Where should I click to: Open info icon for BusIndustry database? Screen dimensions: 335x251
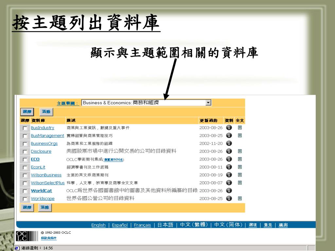(x=229, y=128)
